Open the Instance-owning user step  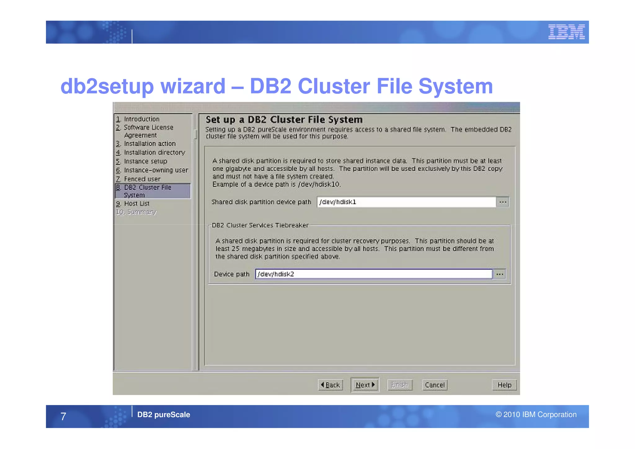pyautogui.click(x=152, y=170)
